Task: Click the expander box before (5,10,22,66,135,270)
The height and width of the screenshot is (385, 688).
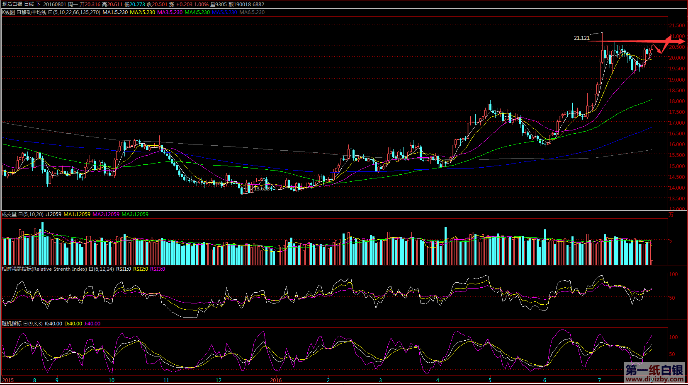Action: [50, 12]
